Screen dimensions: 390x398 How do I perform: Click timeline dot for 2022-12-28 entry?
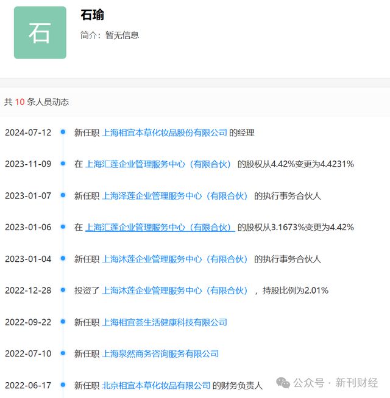click(x=63, y=290)
